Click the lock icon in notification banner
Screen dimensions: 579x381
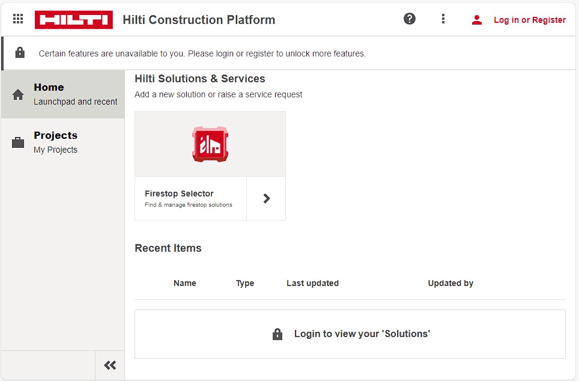tap(20, 53)
